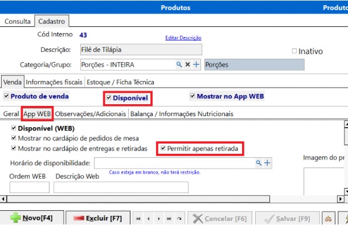Screen dimensions: 348x225
Task: Click the binoculars search button
Action: (328, 219)
